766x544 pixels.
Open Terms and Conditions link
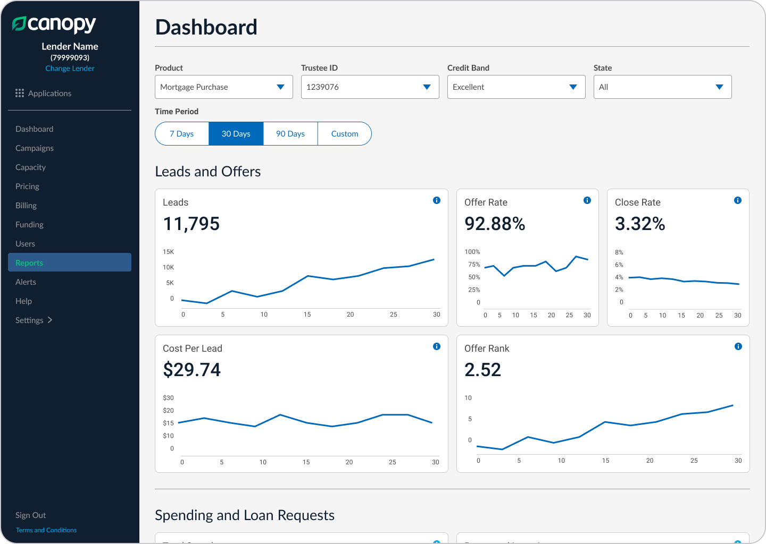(x=46, y=530)
